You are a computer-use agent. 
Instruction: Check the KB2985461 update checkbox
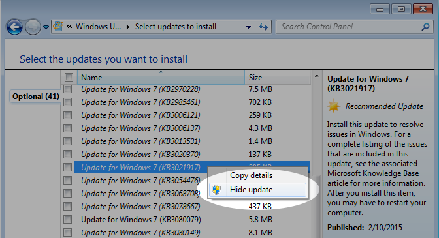pyautogui.click(x=67, y=102)
